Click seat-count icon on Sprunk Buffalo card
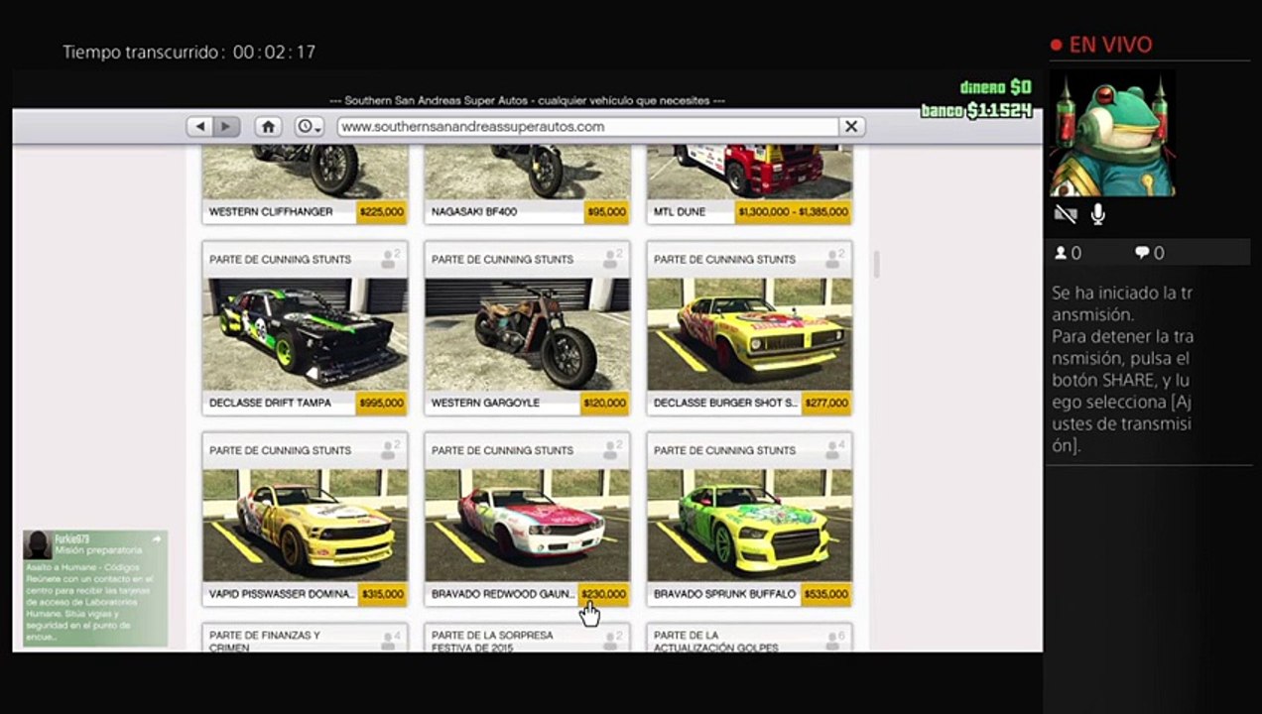 [835, 450]
